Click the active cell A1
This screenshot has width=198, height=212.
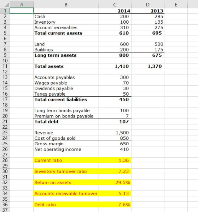click(x=22, y=11)
